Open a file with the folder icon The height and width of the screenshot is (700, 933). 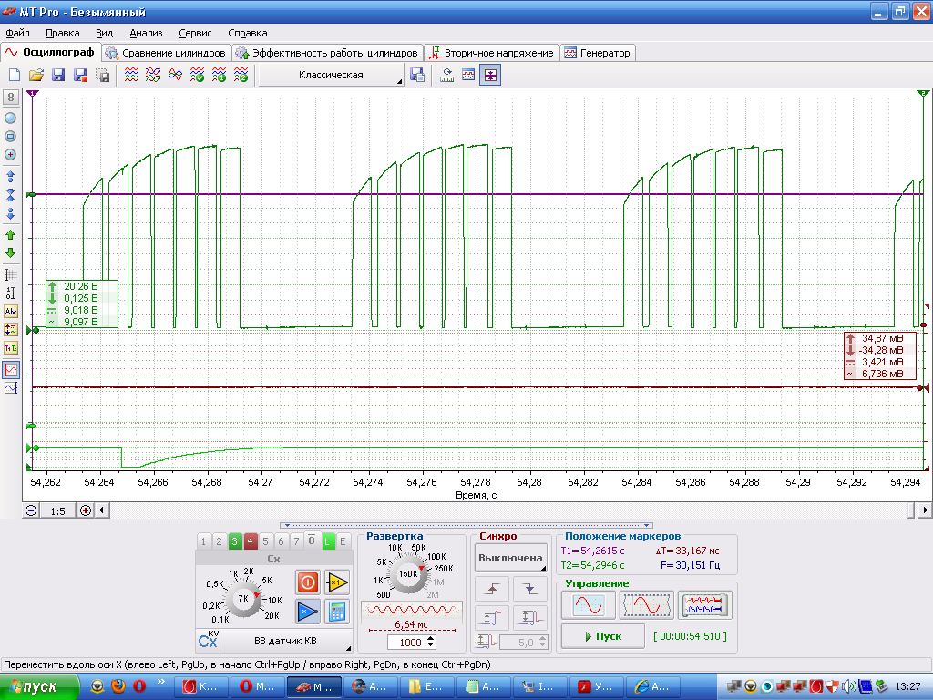point(36,75)
